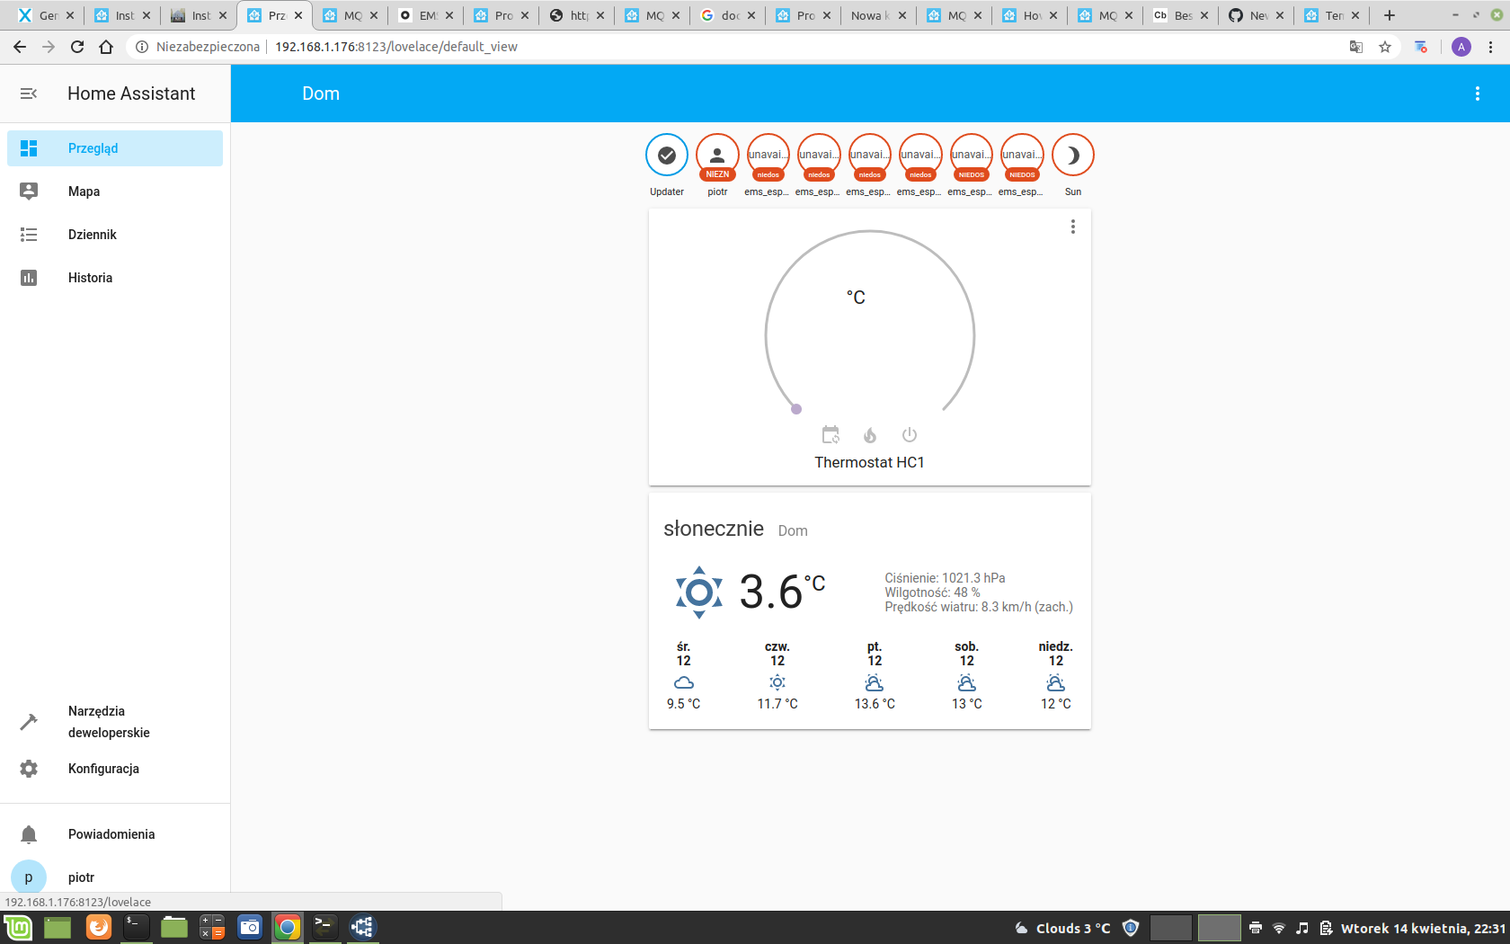The height and width of the screenshot is (944, 1510).
Task: Click the WiFi icon in the system tray
Action: coord(1280,927)
